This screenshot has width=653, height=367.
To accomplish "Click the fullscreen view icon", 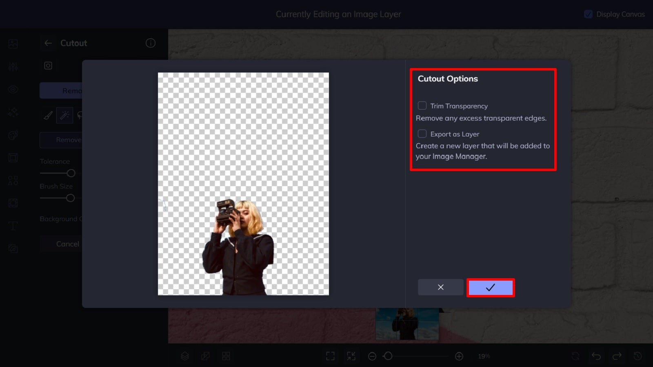I will click(x=330, y=356).
